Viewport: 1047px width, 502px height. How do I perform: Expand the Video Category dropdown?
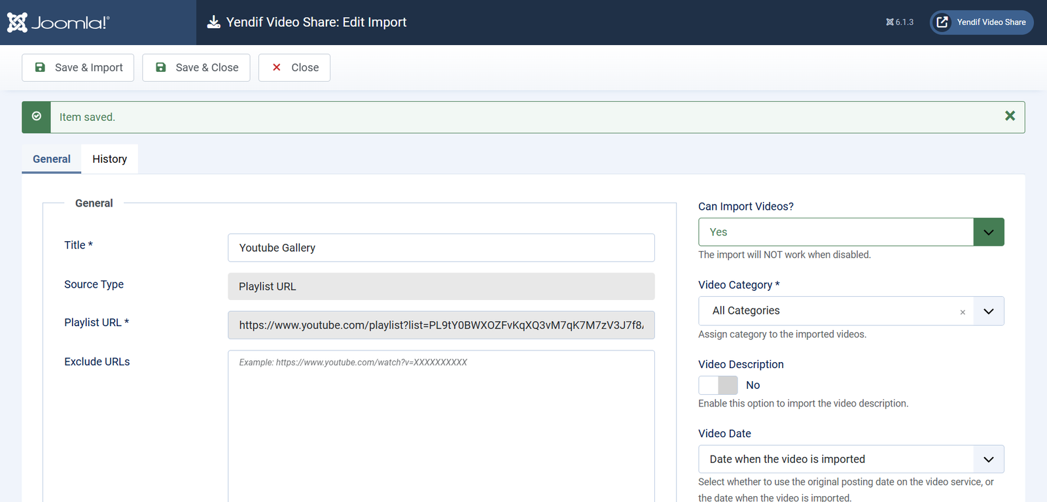pyautogui.click(x=989, y=311)
